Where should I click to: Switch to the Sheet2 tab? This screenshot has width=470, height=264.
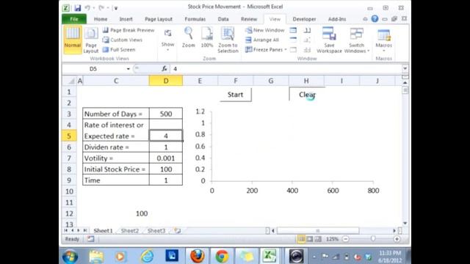[x=130, y=231]
